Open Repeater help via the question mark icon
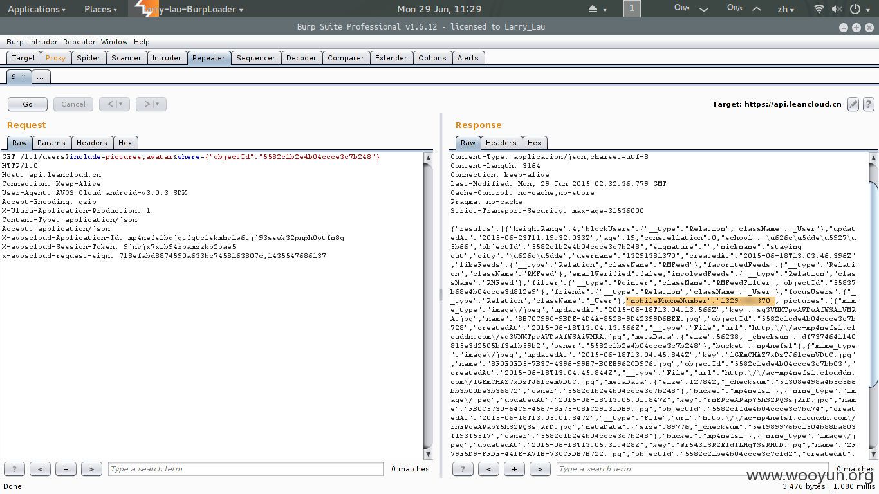The width and height of the screenshot is (879, 494). pyautogui.click(x=868, y=104)
